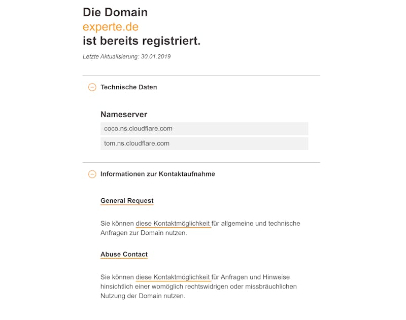Click the General Request description paragraph

pyautogui.click(x=200, y=228)
